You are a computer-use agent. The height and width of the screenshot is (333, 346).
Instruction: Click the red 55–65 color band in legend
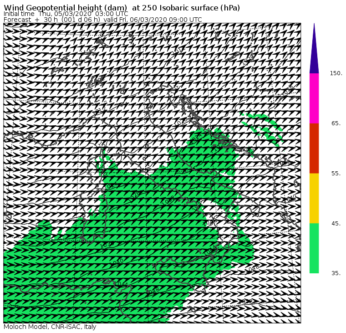pyautogui.click(x=314, y=148)
